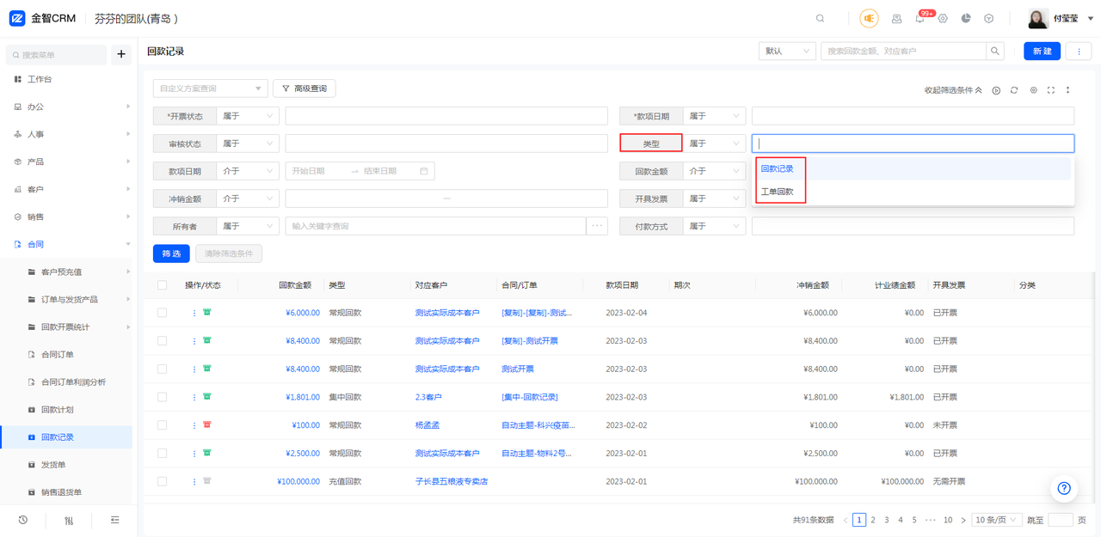
Task: Open user menu arrow beside 付莹莹
Action: [1091, 18]
